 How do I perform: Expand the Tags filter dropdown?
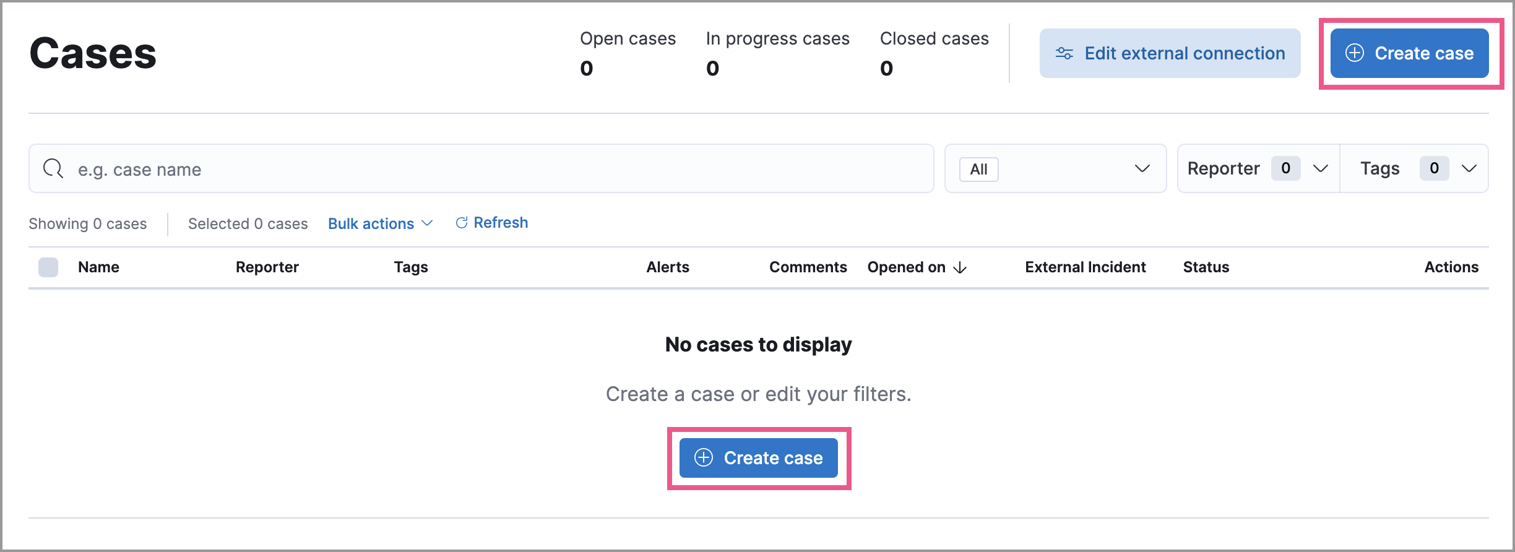(1415, 168)
